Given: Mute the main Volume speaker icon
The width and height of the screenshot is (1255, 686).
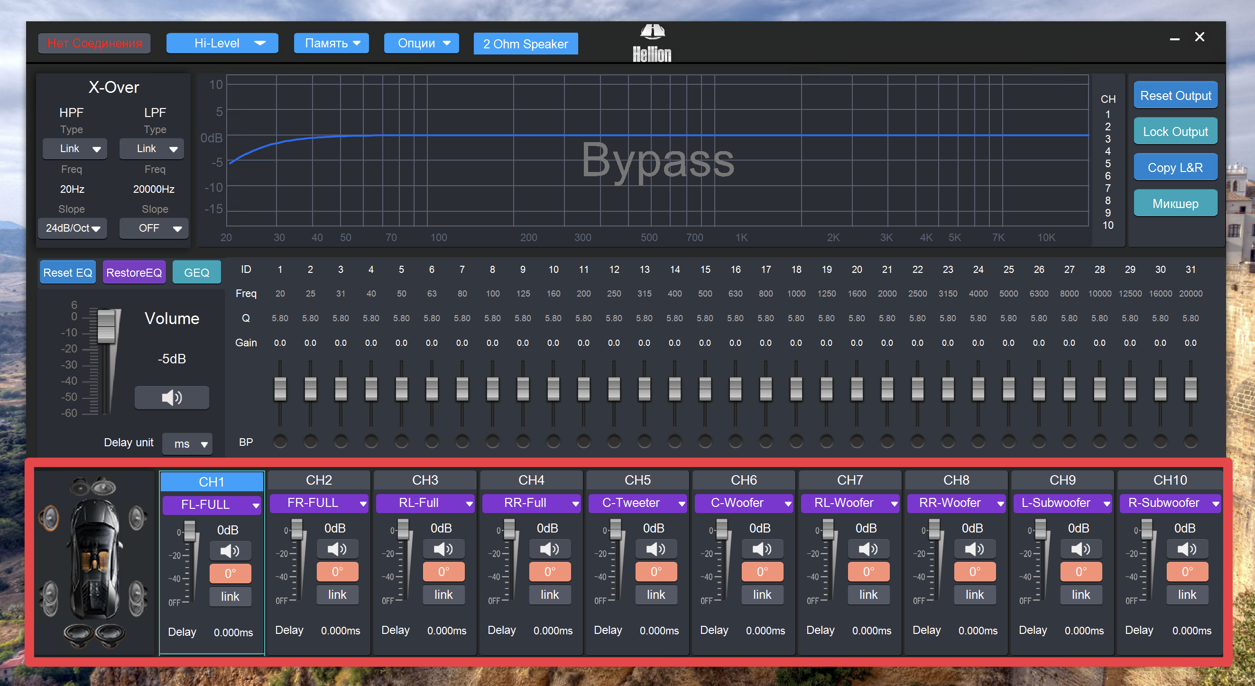Looking at the screenshot, I should click(172, 397).
